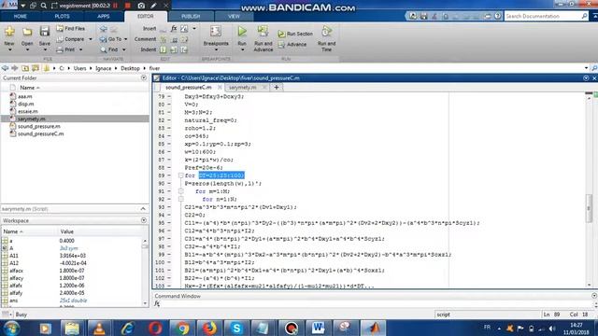Click Find in the Navigate group

109,49
